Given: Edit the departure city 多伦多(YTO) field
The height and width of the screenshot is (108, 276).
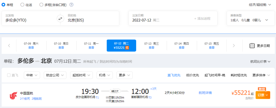Looking at the screenshot, I should pyautogui.click(x=31, y=18).
